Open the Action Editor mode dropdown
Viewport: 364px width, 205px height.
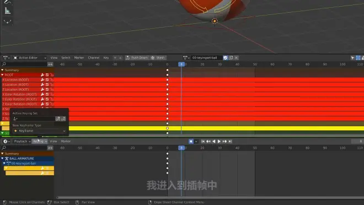click(x=30, y=57)
